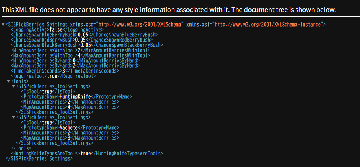Click the ChanceSpawnBlackBerryBush element line
Screen dimensions: 360x167
tap(87, 45)
